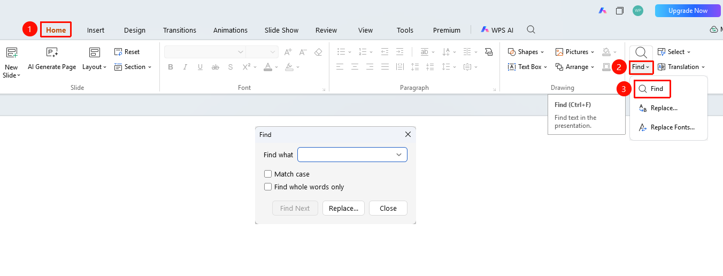
Task: Click the large magnifier Find icon
Action: [x=641, y=52]
